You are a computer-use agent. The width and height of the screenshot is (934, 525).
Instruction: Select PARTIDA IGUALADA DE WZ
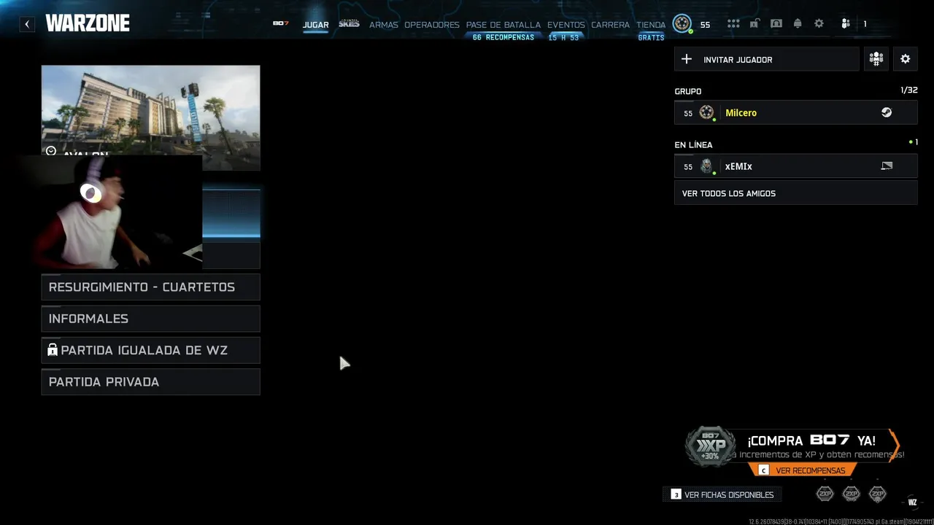pos(151,350)
